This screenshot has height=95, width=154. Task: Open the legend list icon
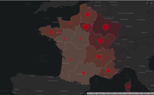tap(152, 3)
